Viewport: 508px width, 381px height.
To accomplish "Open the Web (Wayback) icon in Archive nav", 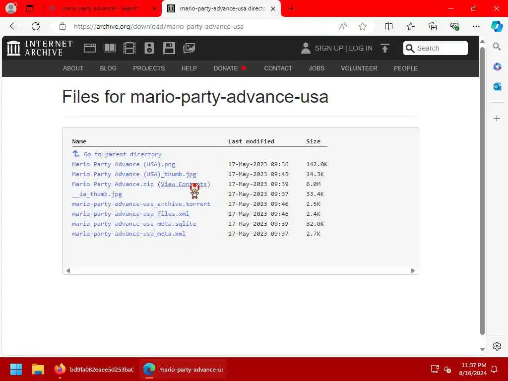I will (x=89, y=48).
